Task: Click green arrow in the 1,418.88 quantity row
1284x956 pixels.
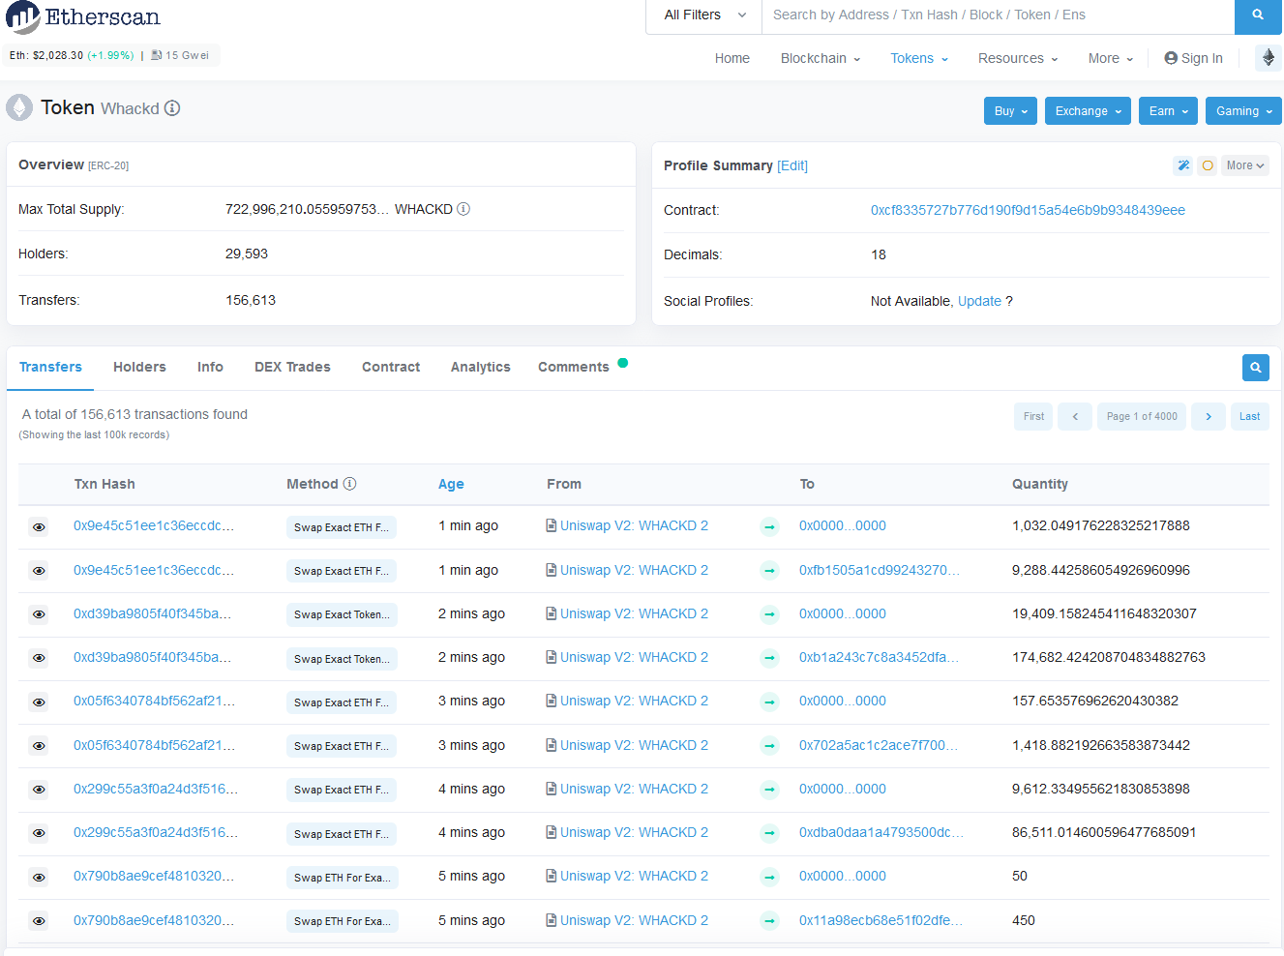Action: pos(769,746)
